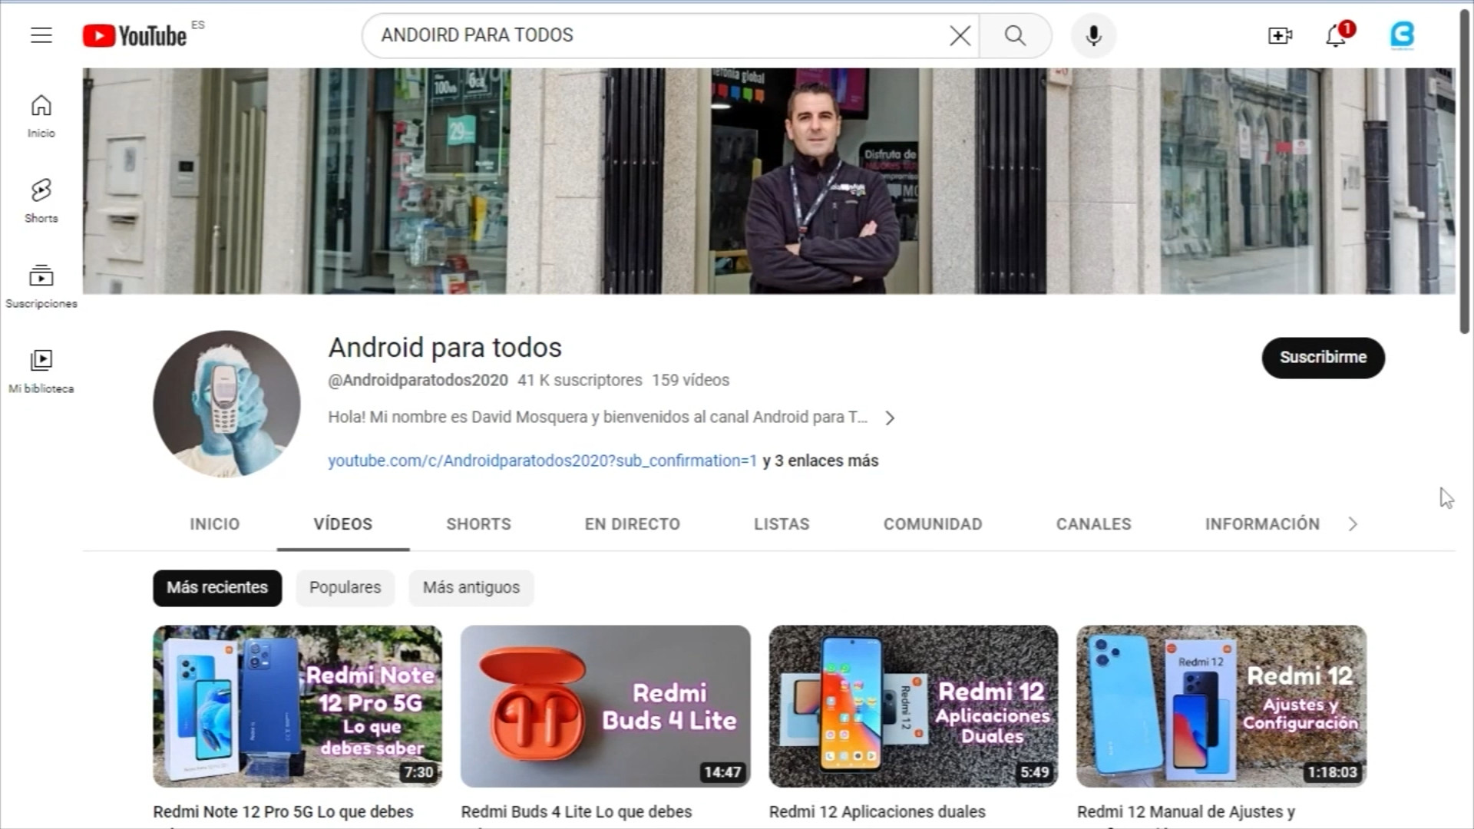The width and height of the screenshot is (1474, 829).
Task: Click the magnifier search button
Action: 1015,35
